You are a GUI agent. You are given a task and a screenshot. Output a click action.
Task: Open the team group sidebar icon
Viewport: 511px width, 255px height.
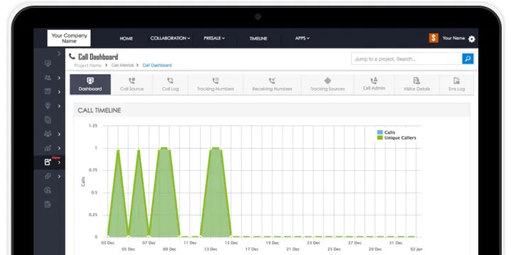pos(48,134)
